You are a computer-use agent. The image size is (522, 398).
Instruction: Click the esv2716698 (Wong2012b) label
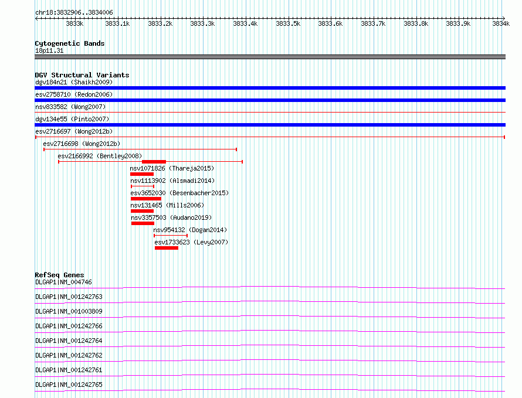click(82, 144)
